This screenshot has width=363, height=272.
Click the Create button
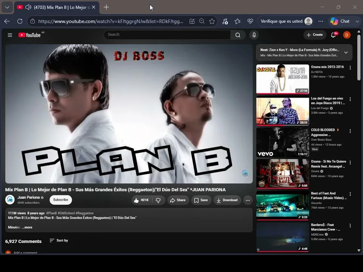[x=315, y=35]
